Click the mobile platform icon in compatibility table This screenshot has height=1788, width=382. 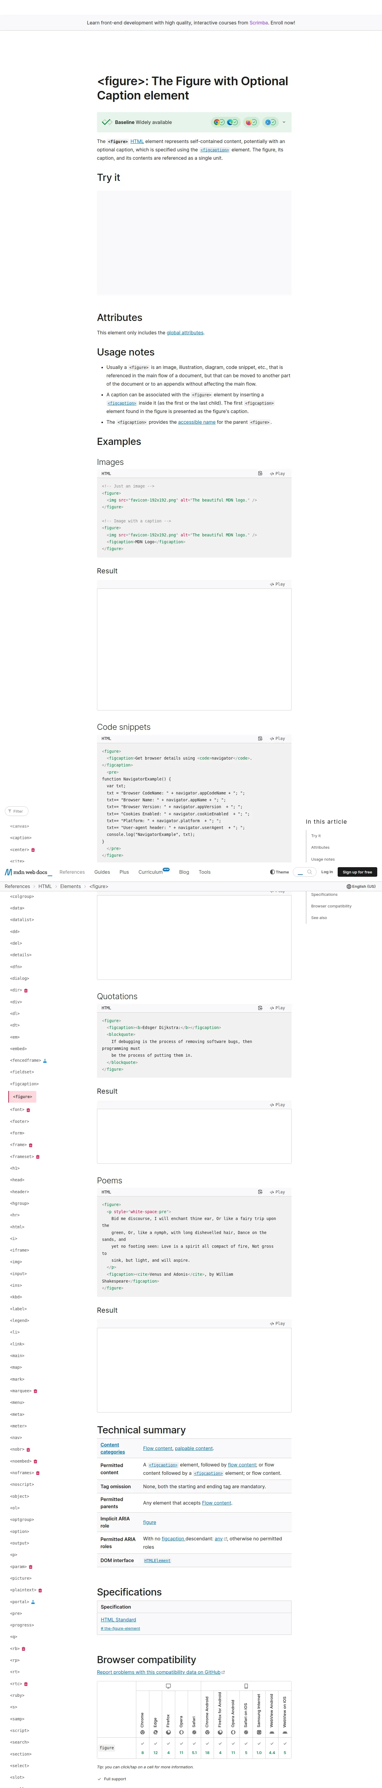pos(246,1686)
